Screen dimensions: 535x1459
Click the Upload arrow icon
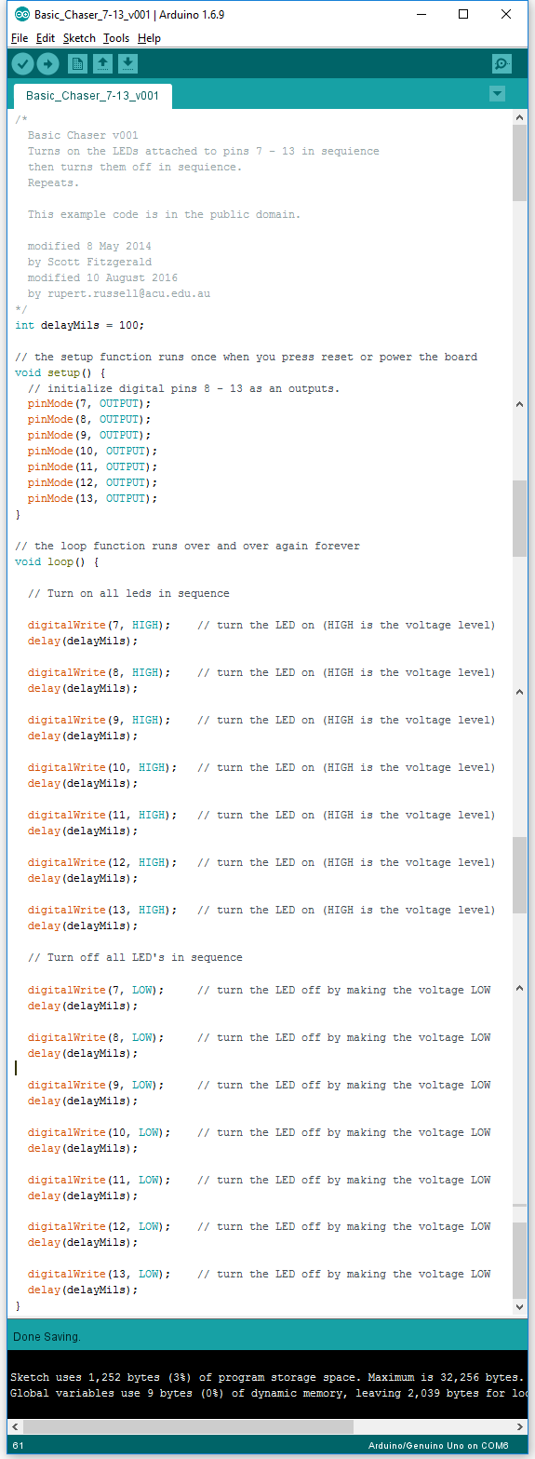47,64
